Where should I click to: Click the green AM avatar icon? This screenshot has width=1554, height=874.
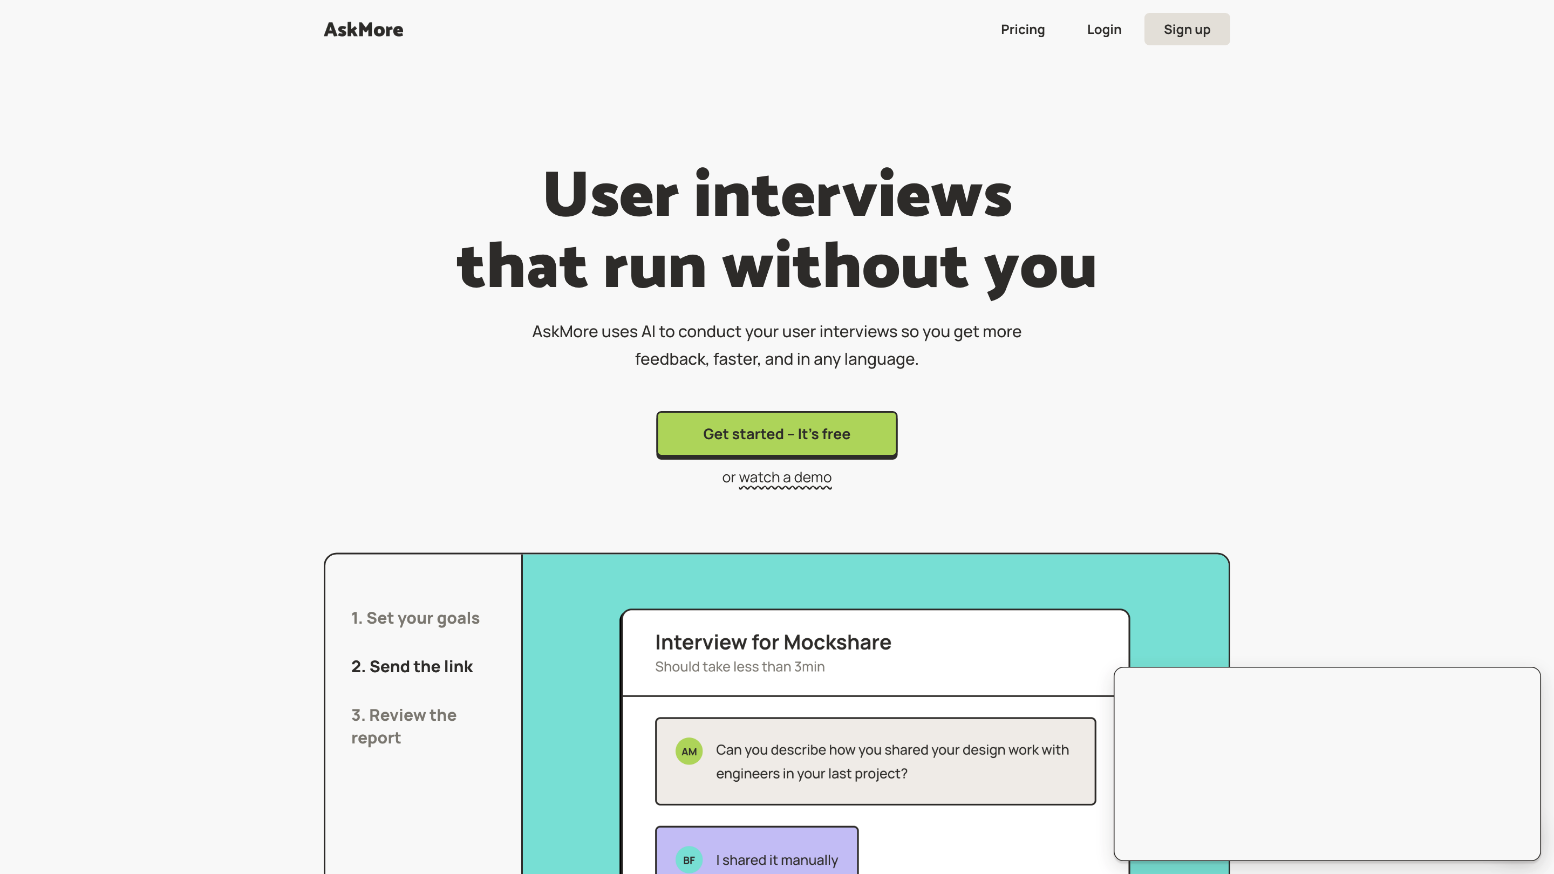[x=689, y=751]
